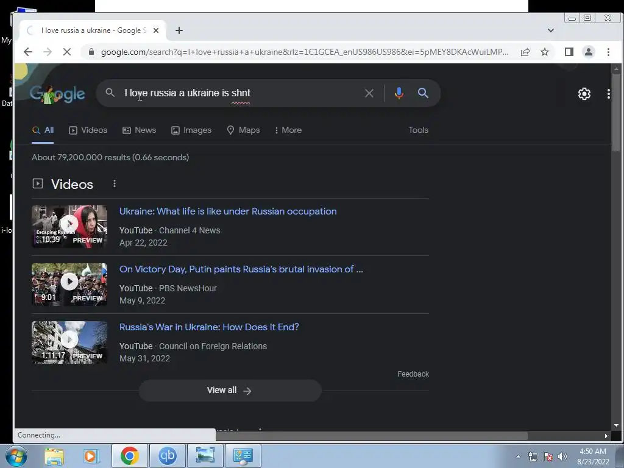Close the 'I love russia a ukraine' tab
This screenshot has height=468, width=624.
[156, 30]
